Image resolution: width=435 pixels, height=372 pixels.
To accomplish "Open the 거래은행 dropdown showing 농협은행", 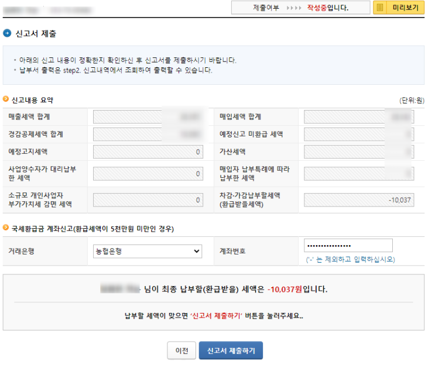I will 148,251.
